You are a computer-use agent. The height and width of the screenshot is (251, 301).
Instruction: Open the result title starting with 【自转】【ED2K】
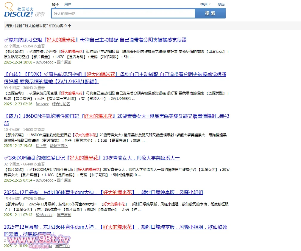point(115,74)
